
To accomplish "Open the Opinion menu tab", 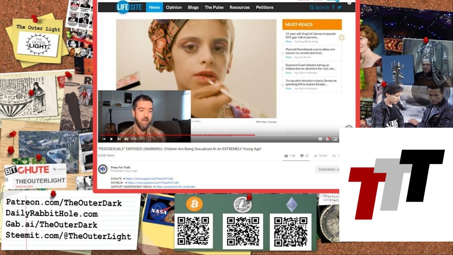I will pyautogui.click(x=174, y=7).
